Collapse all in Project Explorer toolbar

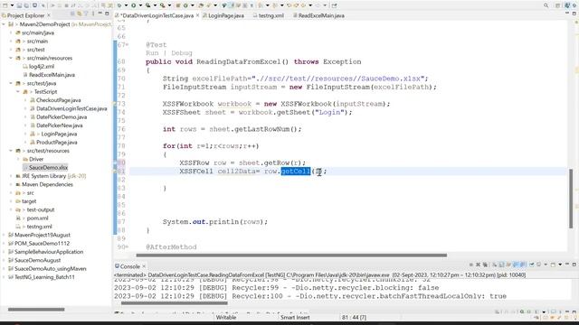(72, 14)
